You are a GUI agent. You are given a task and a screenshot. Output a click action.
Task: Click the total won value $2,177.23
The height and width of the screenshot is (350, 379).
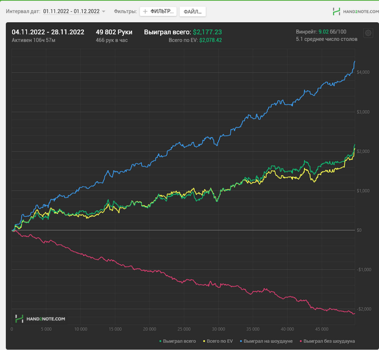(207, 32)
